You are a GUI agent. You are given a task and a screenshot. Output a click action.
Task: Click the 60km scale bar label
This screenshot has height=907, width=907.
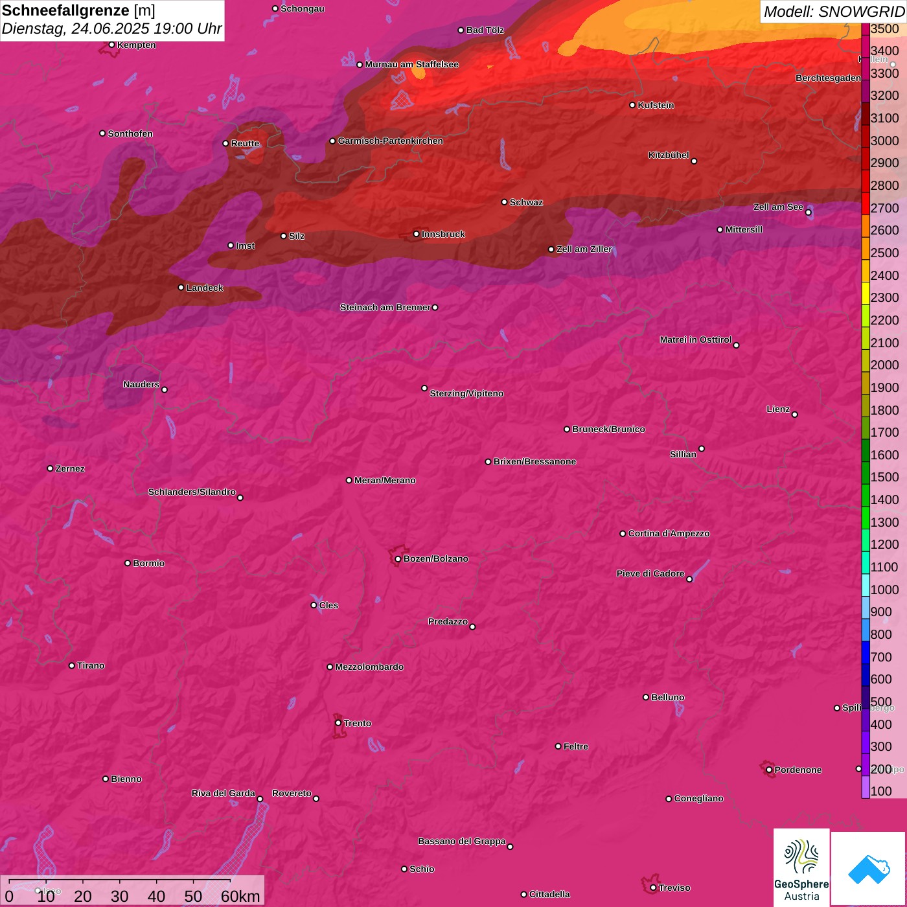coord(240,896)
